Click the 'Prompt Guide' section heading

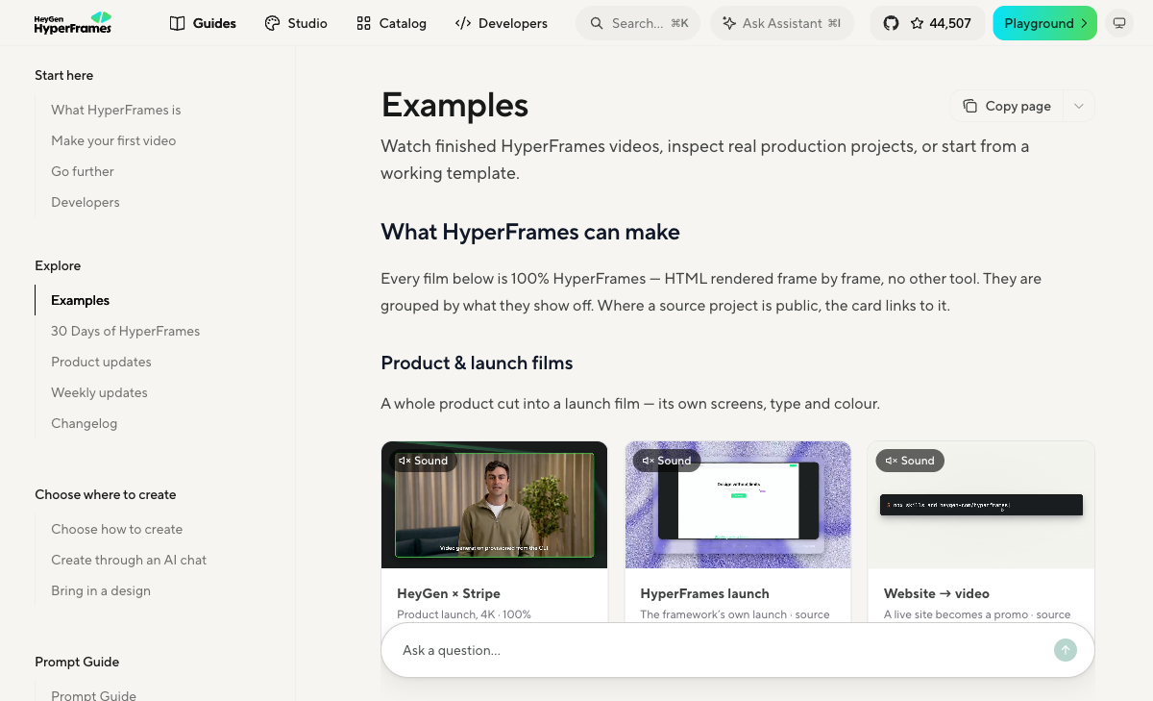tap(77, 662)
